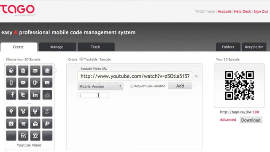Image resolution: width=270 pixels, height=152 pixels.
Task: Focus the Youtube Video URL field
Action: click(135, 76)
